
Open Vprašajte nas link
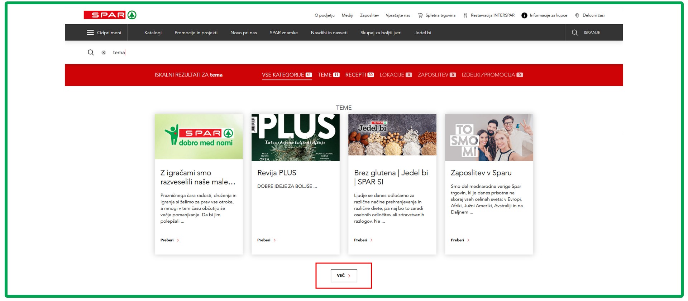tap(398, 15)
